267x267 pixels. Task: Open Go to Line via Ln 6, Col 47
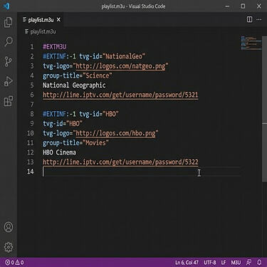click(x=187, y=262)
